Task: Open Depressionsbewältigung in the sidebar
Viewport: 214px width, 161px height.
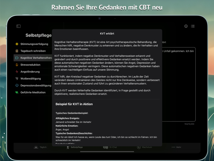Action: (33, 86)
